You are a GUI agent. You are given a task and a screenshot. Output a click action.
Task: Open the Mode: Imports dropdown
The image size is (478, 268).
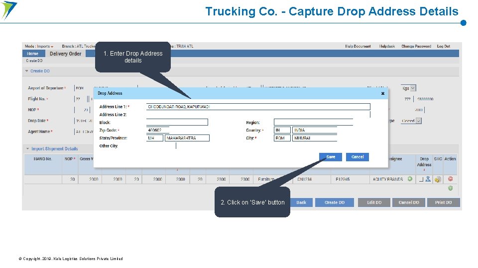click(x=39, y=46)
